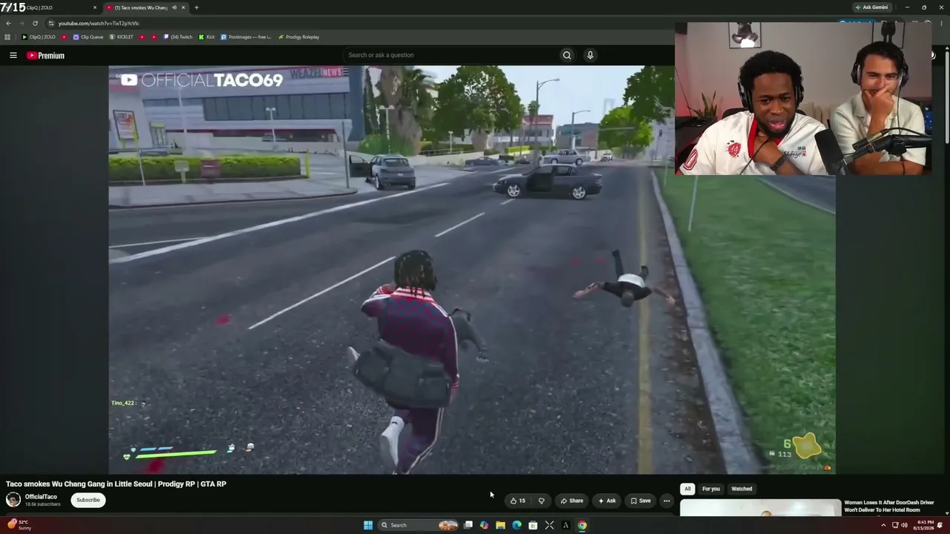
Task: Mute the audio-playing tab speaker icon
Action: click(x=174, y=7)
